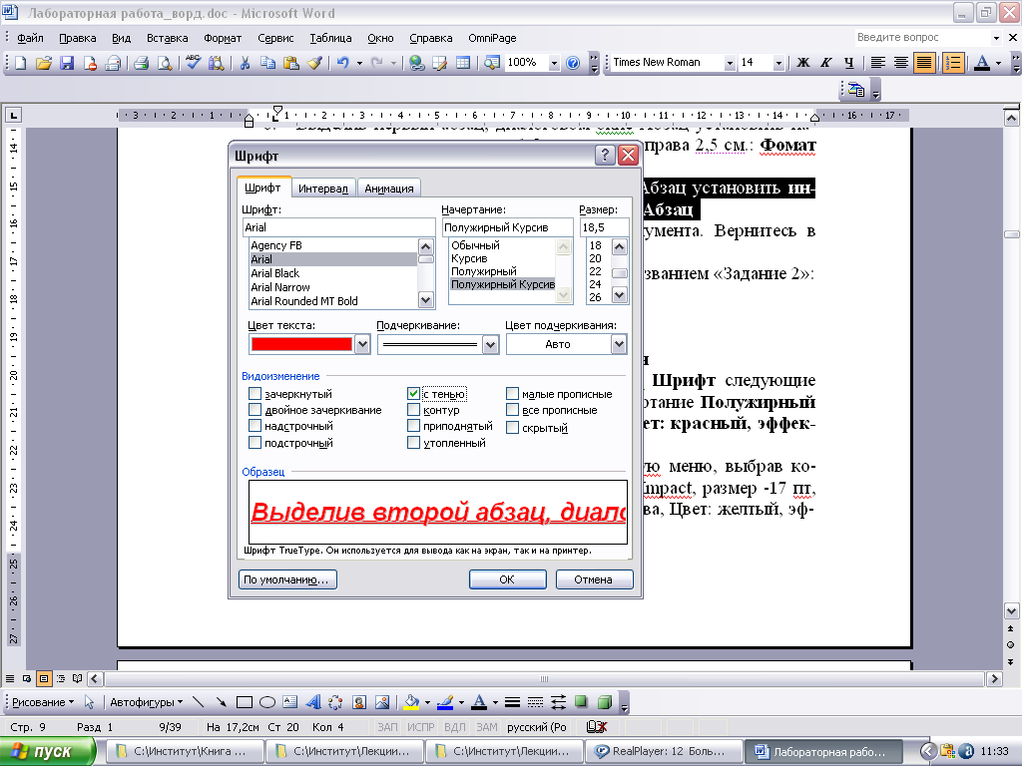Screen dimensions: 1022x766
Task: Click the ? help button in Шрифт dialog
Action: (605, 155)
